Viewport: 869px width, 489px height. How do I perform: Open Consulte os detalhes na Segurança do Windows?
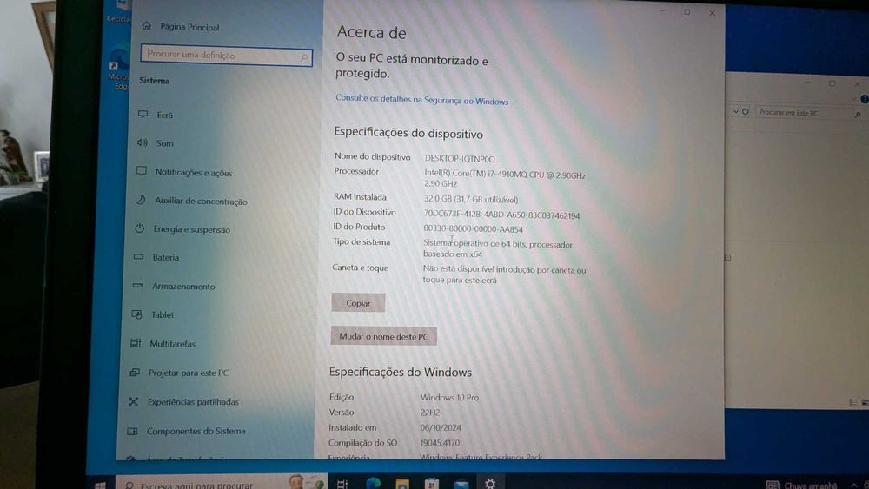pos(421,100)
